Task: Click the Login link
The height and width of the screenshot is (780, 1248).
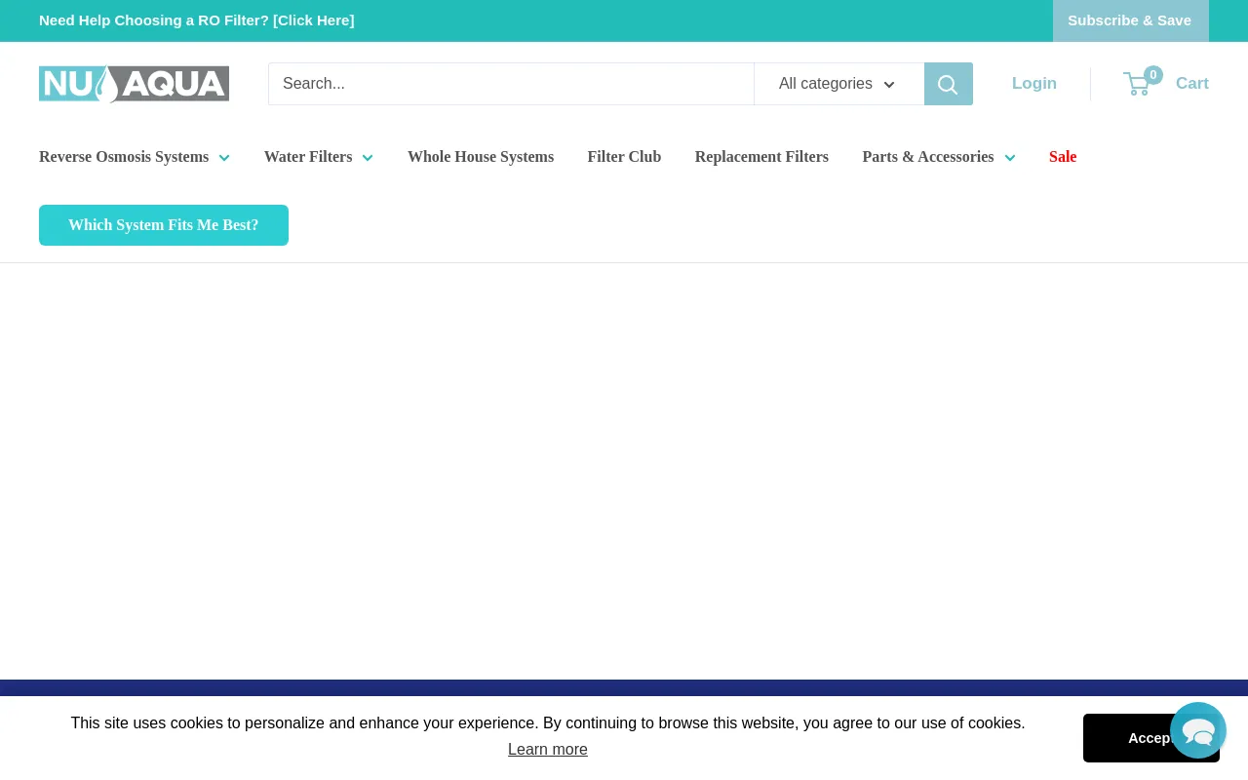Action: 1033,84
